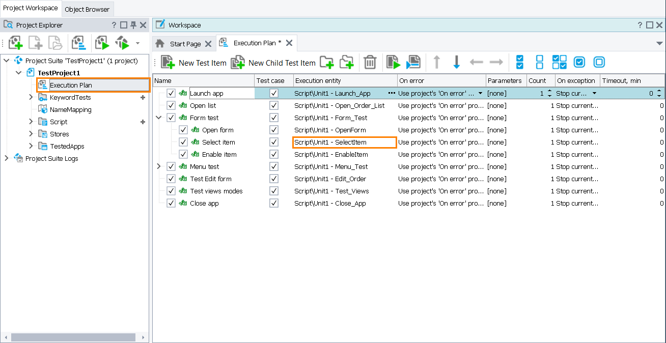This screenshot has width=666, height=343.
Task: Open the Start Page tab
Action: [x=184, y=43]
